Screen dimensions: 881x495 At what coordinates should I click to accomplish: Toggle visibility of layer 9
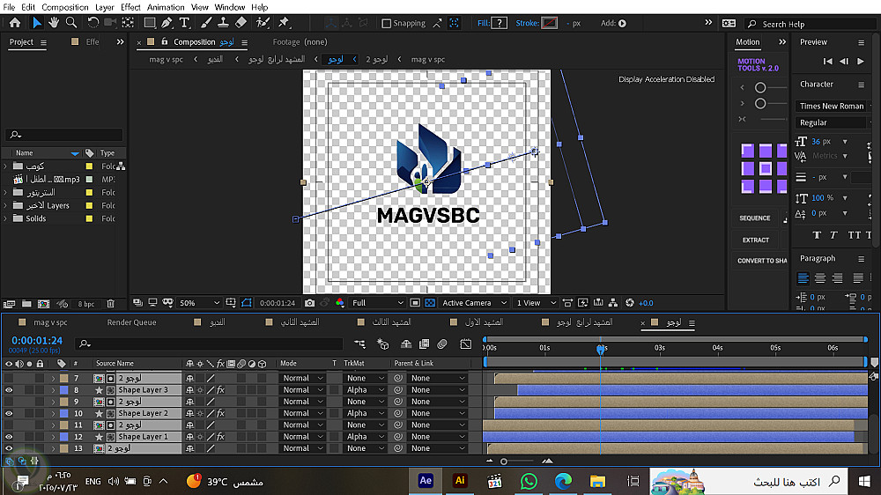pyautogui.click(x=9, y=402)
